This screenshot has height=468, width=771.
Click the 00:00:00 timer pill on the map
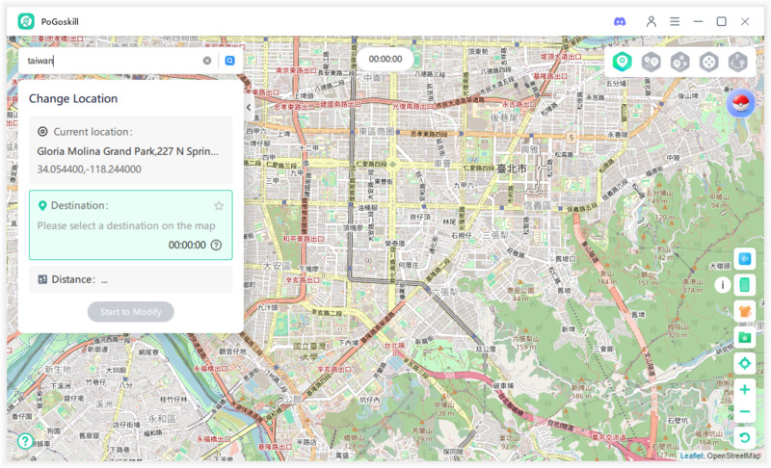[385, 59]
